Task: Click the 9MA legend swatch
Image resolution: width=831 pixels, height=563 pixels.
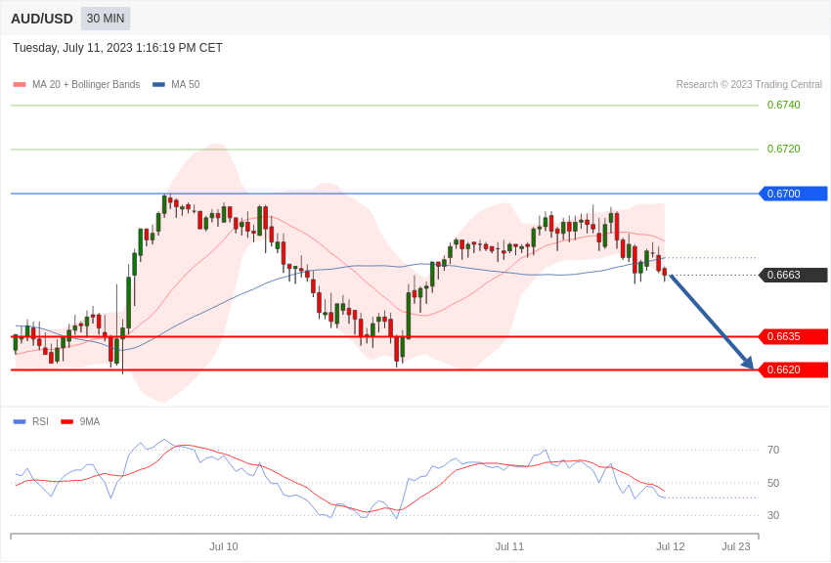Action: (67, 421)
